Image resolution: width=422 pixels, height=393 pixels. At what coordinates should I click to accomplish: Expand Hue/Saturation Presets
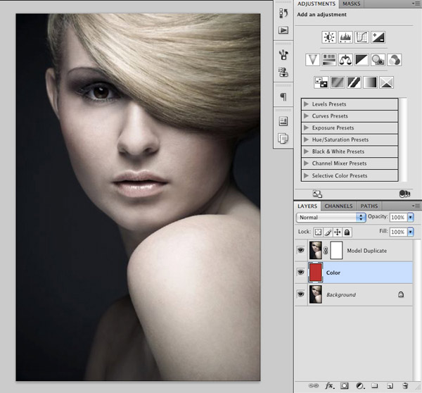click(x=306, y=140)
